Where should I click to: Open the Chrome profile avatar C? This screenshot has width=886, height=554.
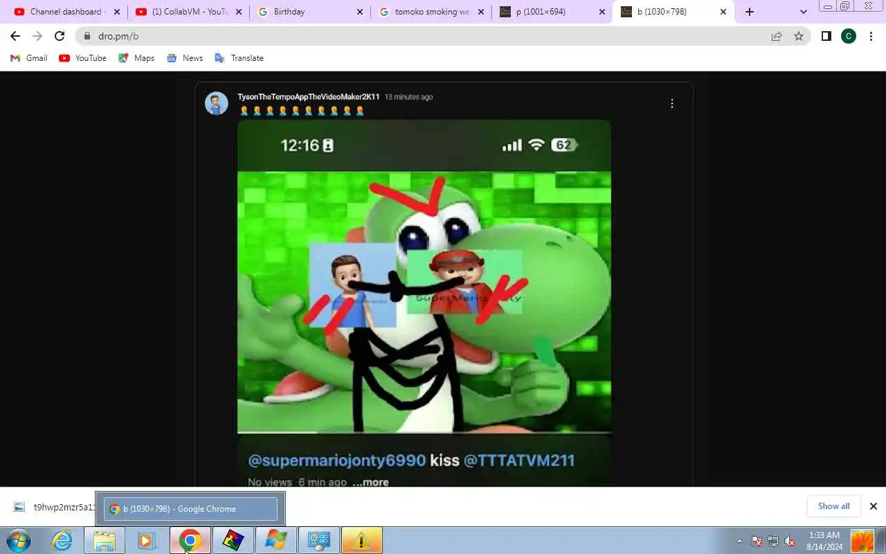(849, 36)
